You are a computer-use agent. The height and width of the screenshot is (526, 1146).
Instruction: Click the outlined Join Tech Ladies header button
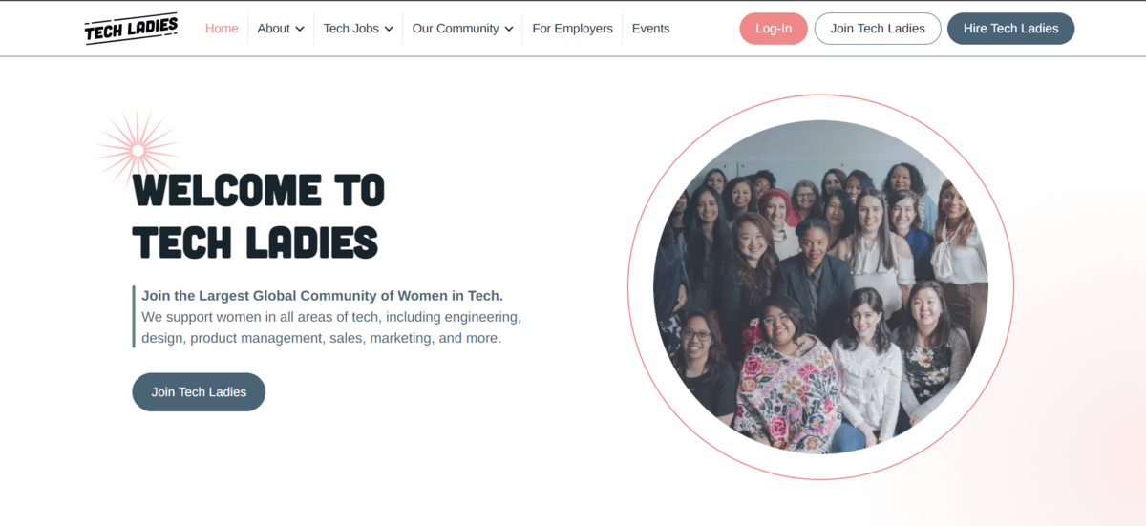pos(878,29)
